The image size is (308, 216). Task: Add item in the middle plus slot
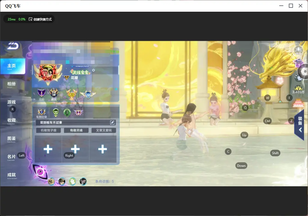(x=75, y=149)
